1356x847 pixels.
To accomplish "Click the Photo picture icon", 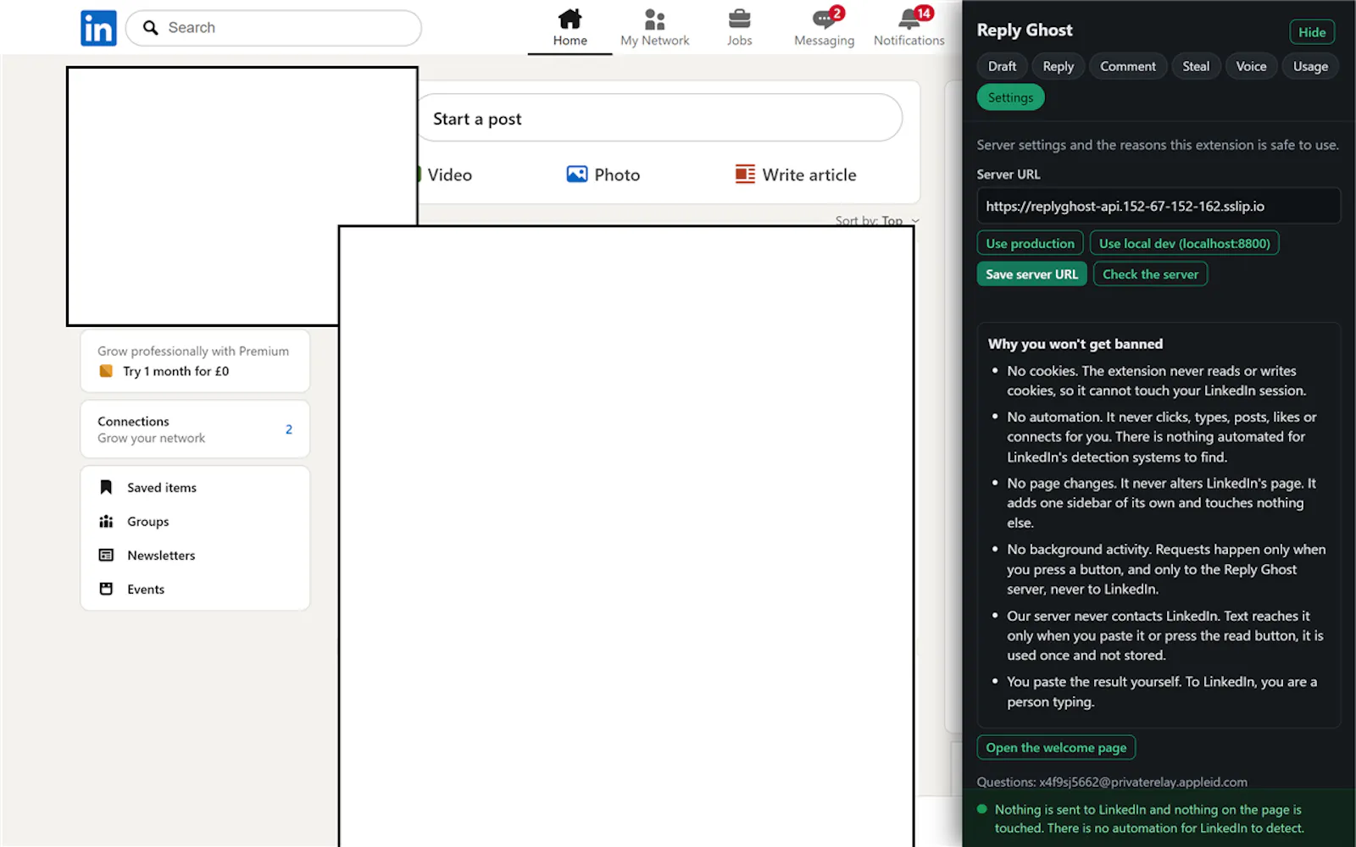I will (x=577, y=174).
